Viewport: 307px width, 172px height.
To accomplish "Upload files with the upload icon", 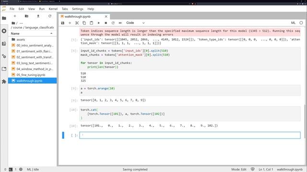I will tap(38, 16).
